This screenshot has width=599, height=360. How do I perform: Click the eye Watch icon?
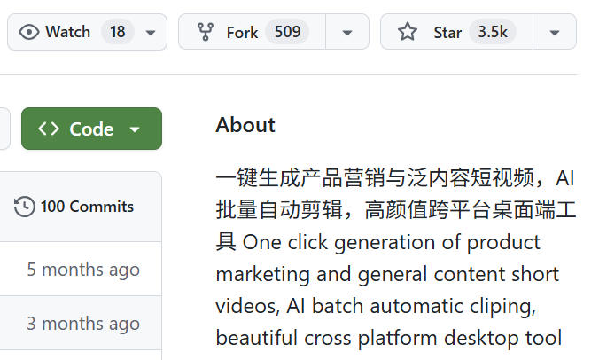pyautogui.click(x=30, y=32)
